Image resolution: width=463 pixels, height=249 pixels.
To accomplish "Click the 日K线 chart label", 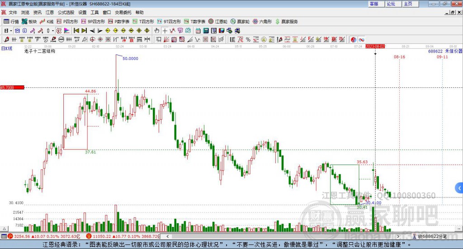I will [6, 48].
